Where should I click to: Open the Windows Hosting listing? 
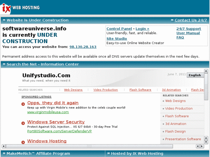(47, 141)
